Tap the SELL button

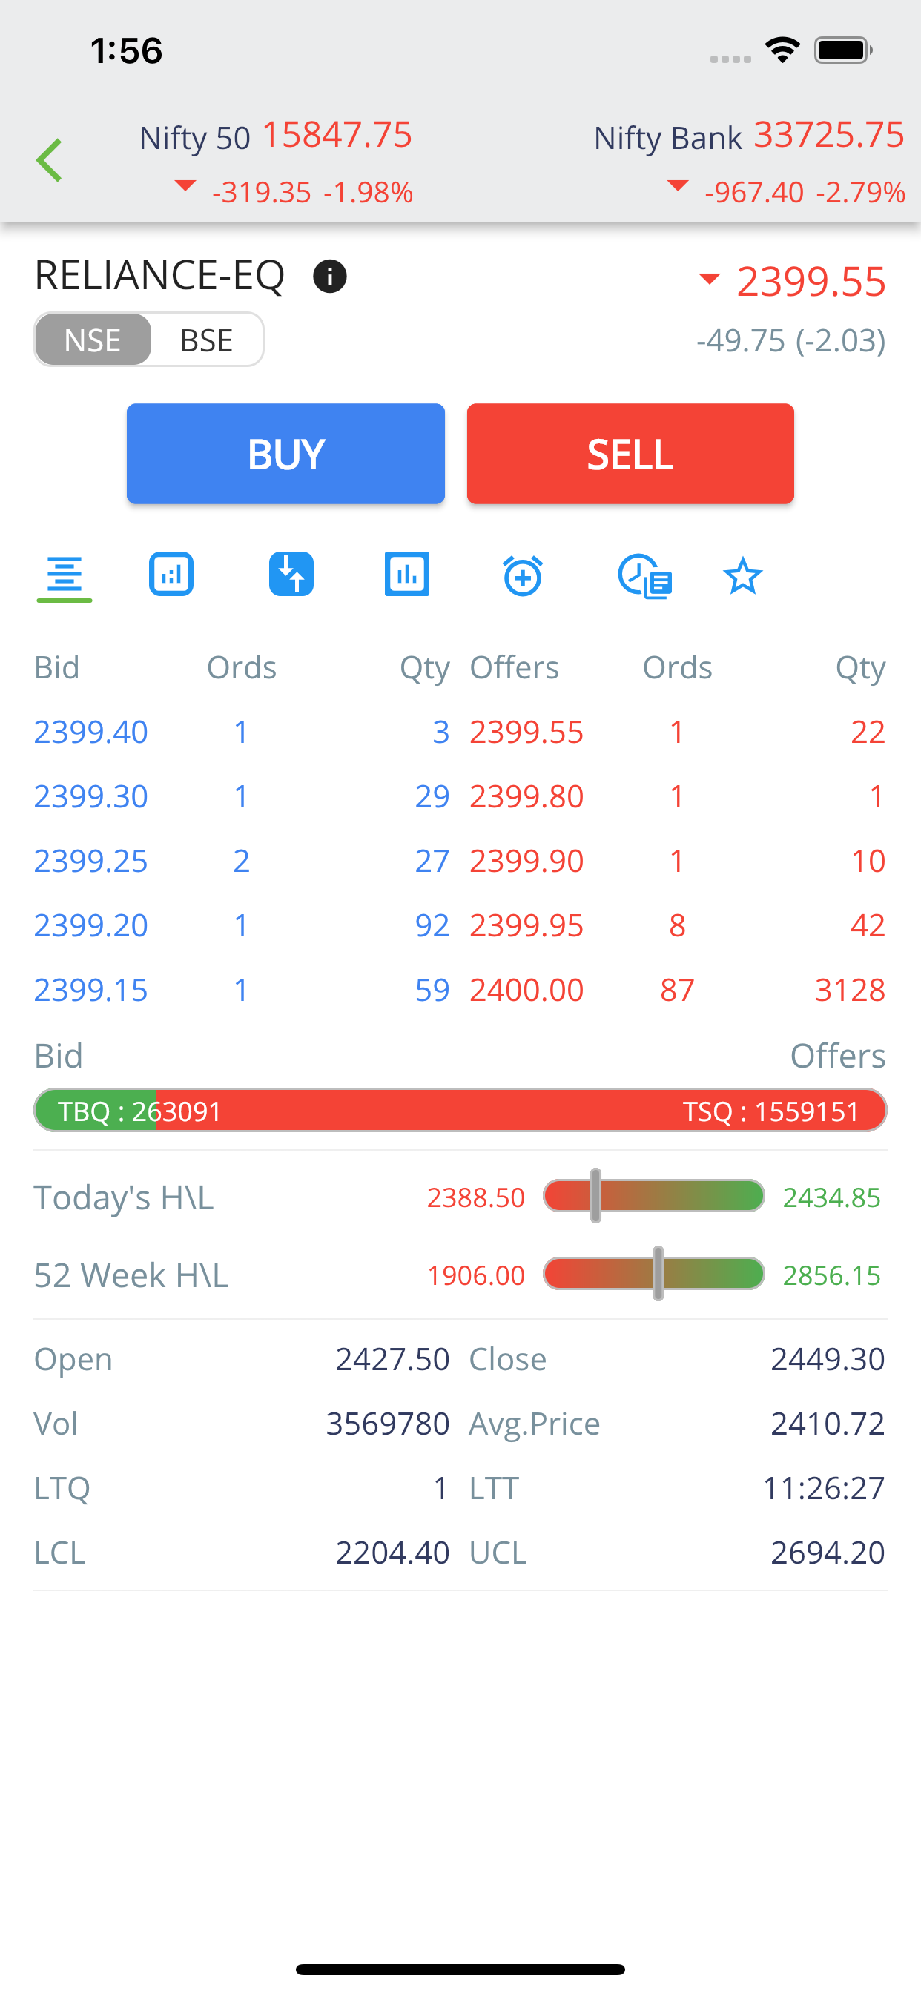[631, 453]
